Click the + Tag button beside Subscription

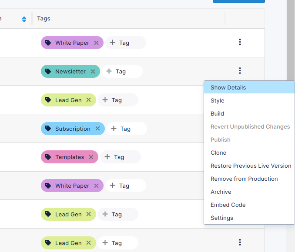click(x=127, y=129)
